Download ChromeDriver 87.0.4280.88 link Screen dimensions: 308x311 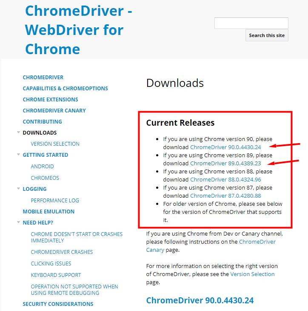click(x=225, y=196)
